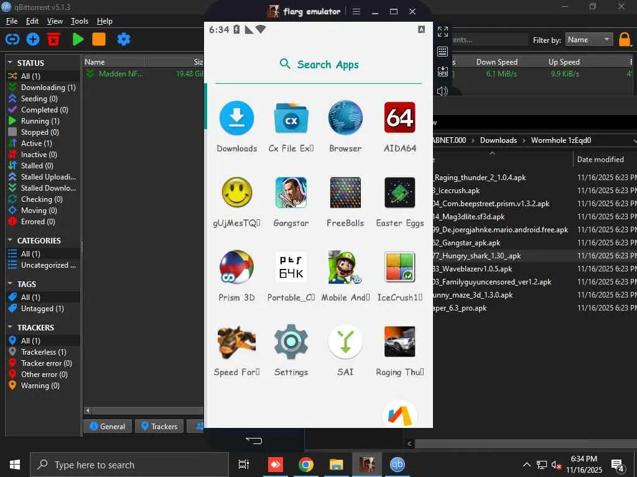Viewport: 637px width, 477px height.
Task: Click the Windows Start button
Action: coord(15,465)
